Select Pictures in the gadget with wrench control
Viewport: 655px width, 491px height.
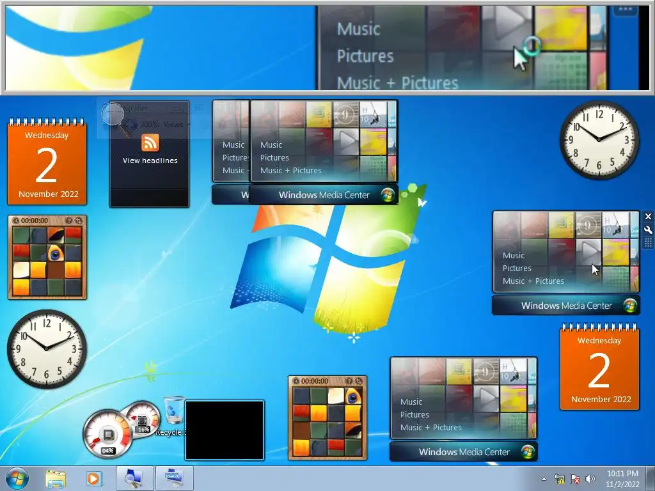(517, 269)
